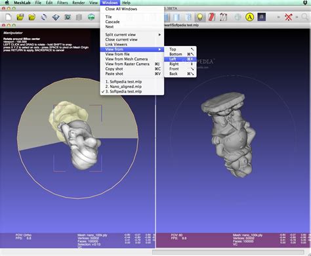This screenshot has height=256, width=311.
Task: Click the Export Mesh disk icon
Action: 56,17
